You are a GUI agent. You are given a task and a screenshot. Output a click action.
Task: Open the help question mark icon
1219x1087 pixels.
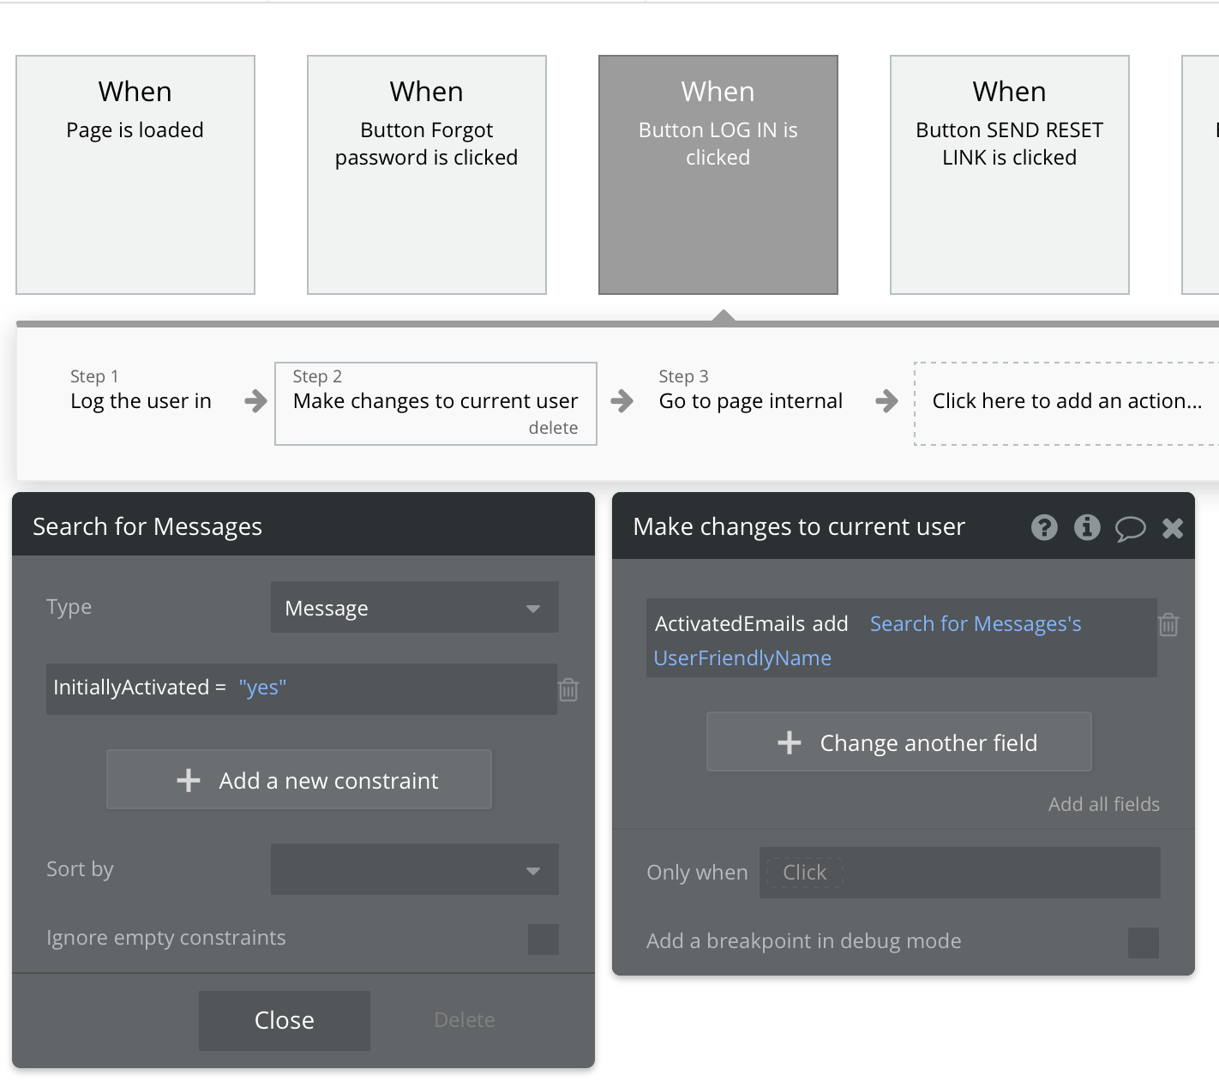pyautogui.click(x=1044, y=527)
